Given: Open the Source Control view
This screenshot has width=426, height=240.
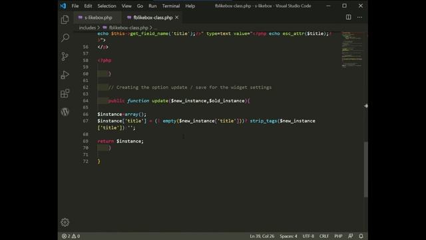Looking at the screenshot, I should point(65,56).
